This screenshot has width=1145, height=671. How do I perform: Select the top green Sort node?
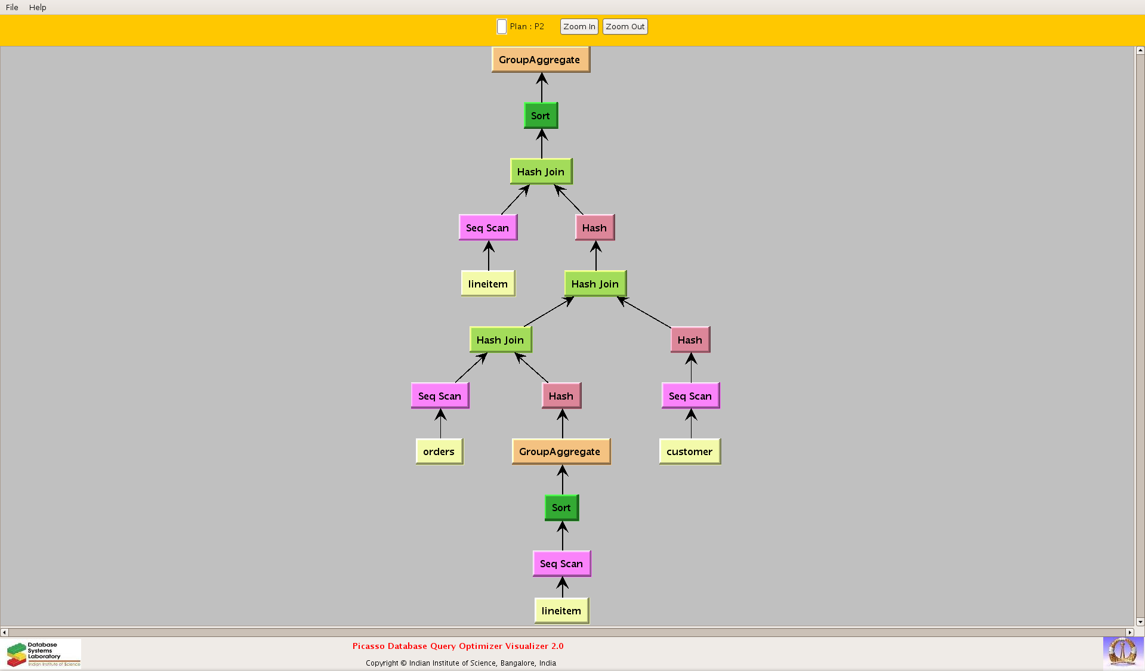(x=541, y=116)
